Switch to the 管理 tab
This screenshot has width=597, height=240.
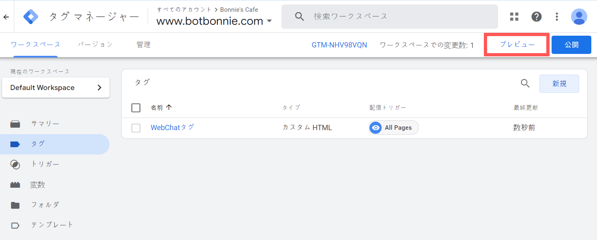[144, 45]
